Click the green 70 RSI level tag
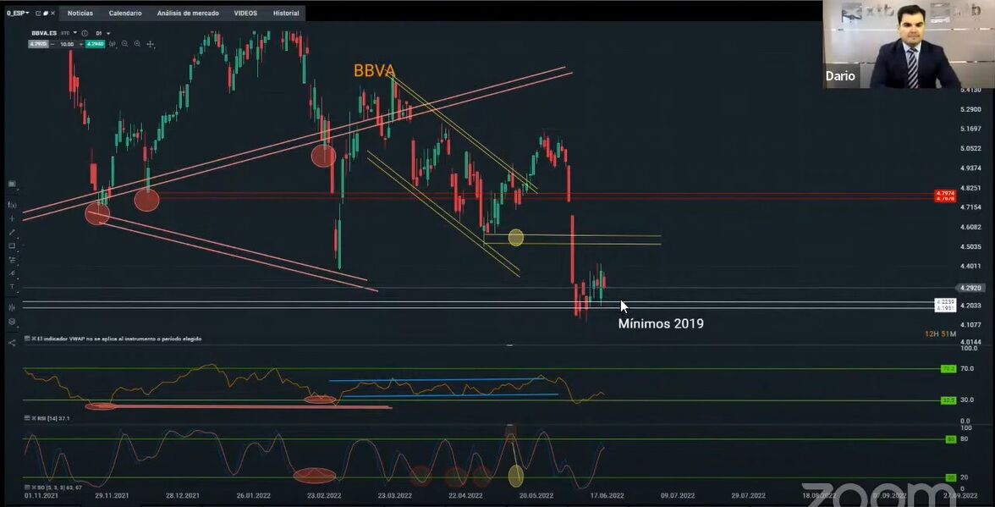995x507 pixels. pyautogui.click(x=948, y=368)
